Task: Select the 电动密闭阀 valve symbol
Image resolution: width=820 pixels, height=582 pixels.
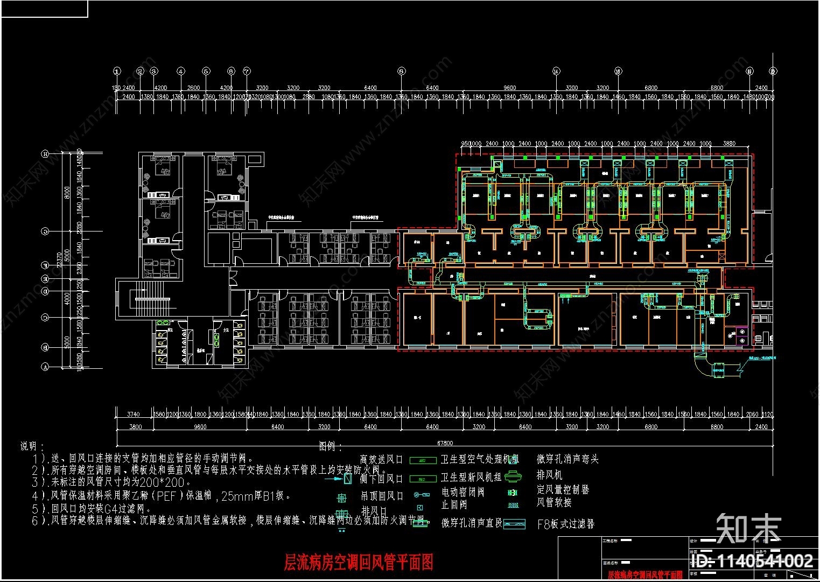Action: tap(422, 495)
